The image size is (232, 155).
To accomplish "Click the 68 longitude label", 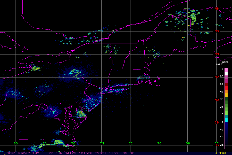I will tap(188, 143).
